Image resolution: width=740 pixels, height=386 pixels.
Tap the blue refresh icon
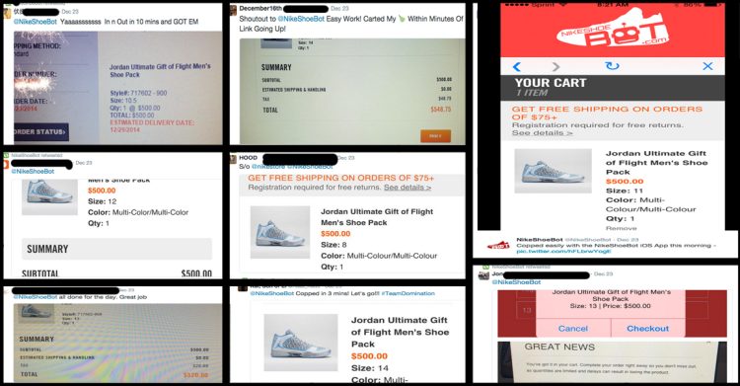coord(612,66)
